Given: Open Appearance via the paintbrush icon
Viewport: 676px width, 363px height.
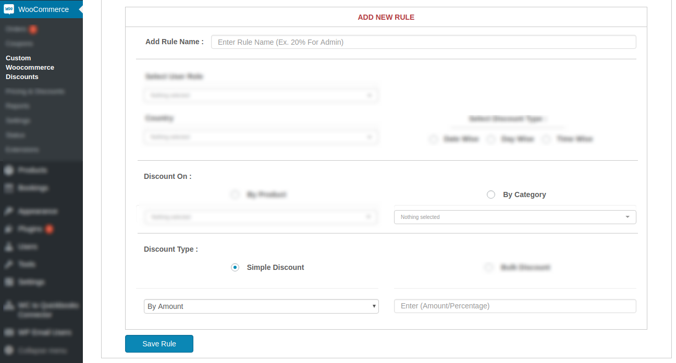Looking at the screenshot, I should coord(9,211).
